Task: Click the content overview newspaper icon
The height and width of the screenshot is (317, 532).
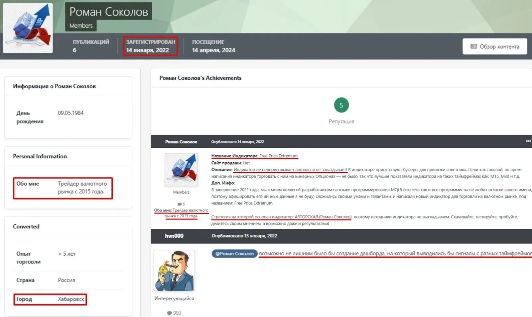Action: (473, 46)
